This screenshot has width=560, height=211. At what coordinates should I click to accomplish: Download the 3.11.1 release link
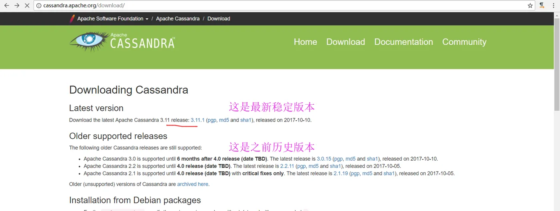[198, 120]
